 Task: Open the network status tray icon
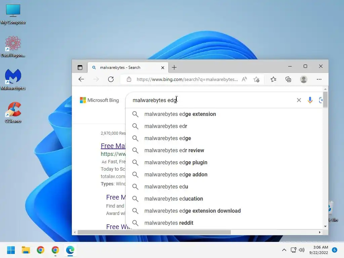[293, 250]
